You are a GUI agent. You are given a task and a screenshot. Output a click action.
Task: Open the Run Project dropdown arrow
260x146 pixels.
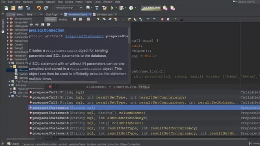coord(116,8)
